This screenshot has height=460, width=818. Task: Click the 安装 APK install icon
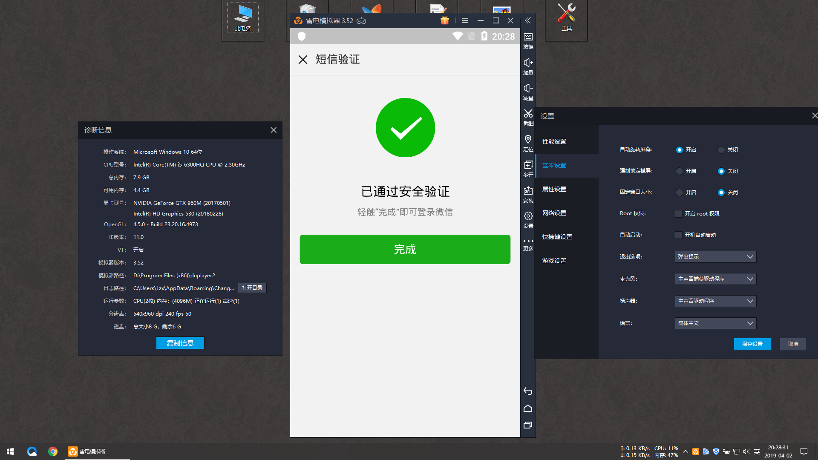pos(528,191)
